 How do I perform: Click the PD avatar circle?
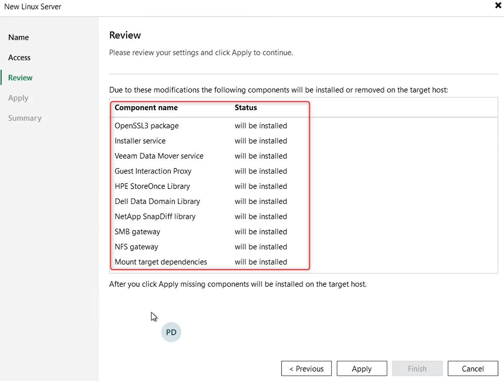pyautogui.click(x=171, y=332)
